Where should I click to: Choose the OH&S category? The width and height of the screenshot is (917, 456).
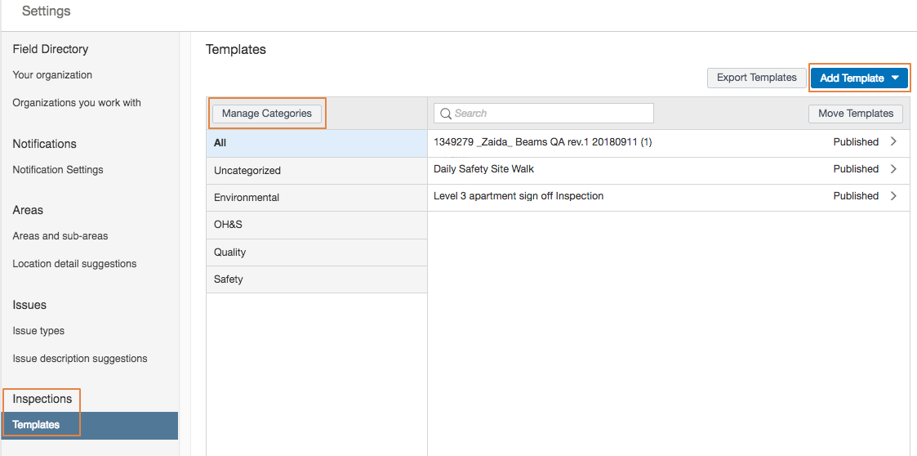[316, 225]
